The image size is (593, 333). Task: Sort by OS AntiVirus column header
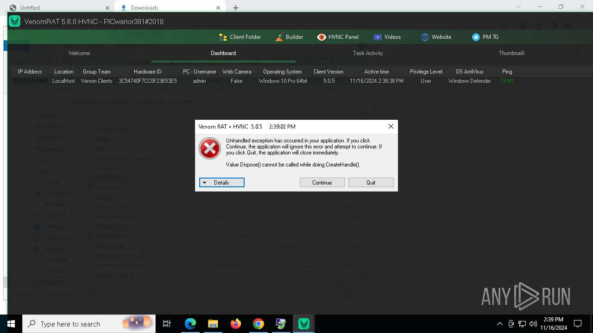tap(469, 72)
